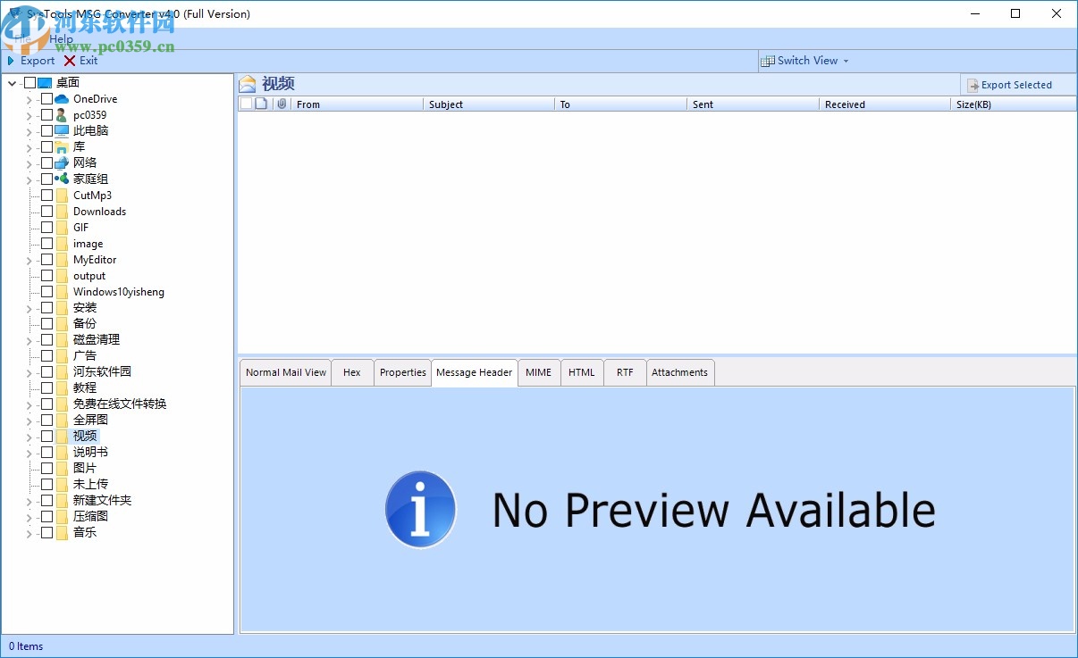This screenshot has width=1078, height=658.
Task: Click the mail folder icon beside 视频 header
Action: (248, 83)
